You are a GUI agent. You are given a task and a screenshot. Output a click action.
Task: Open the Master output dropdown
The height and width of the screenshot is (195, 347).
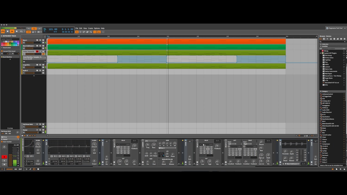[x=10, y=139]
